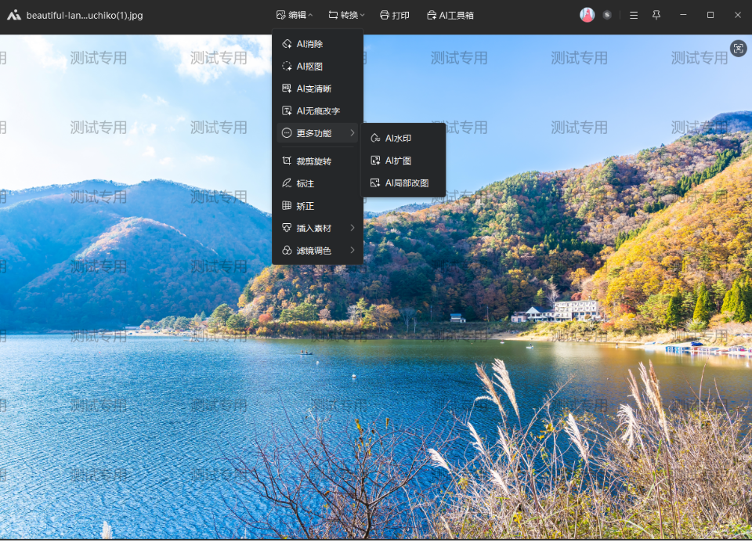Click the user avatar in title bar

pyautogui.click(x=587, y=15)
